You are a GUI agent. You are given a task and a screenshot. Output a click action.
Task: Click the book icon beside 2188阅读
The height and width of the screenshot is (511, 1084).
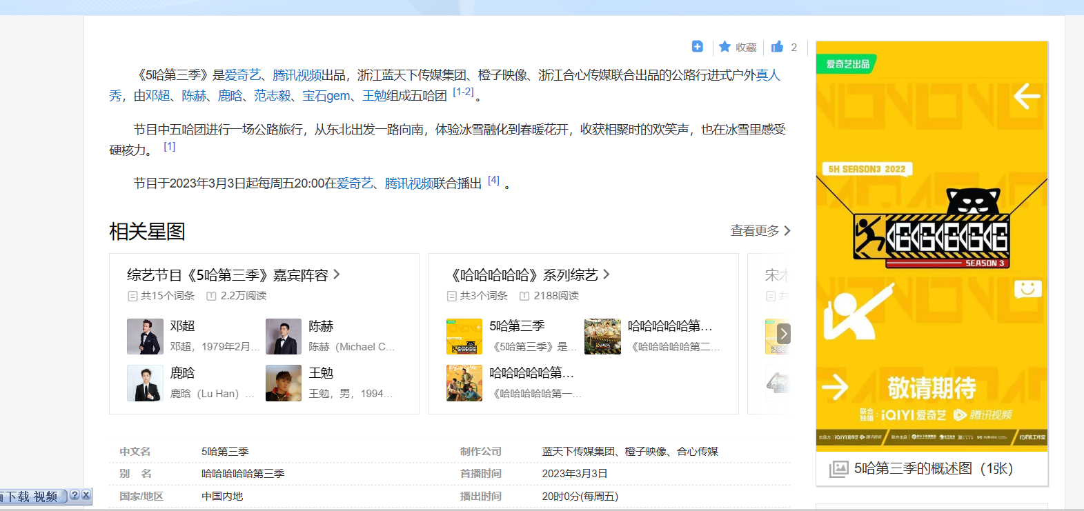(524, 296)
